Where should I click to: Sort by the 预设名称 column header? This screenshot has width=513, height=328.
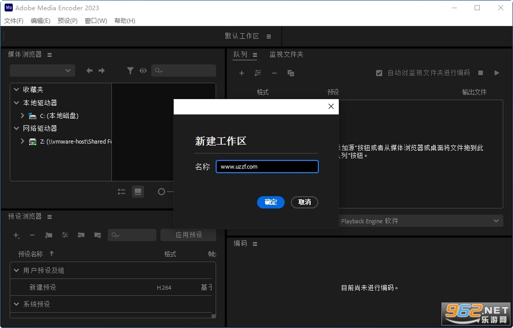coord(31,254)
